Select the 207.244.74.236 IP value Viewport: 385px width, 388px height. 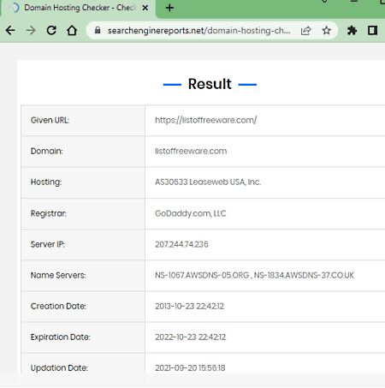click(x=181, y=244)
